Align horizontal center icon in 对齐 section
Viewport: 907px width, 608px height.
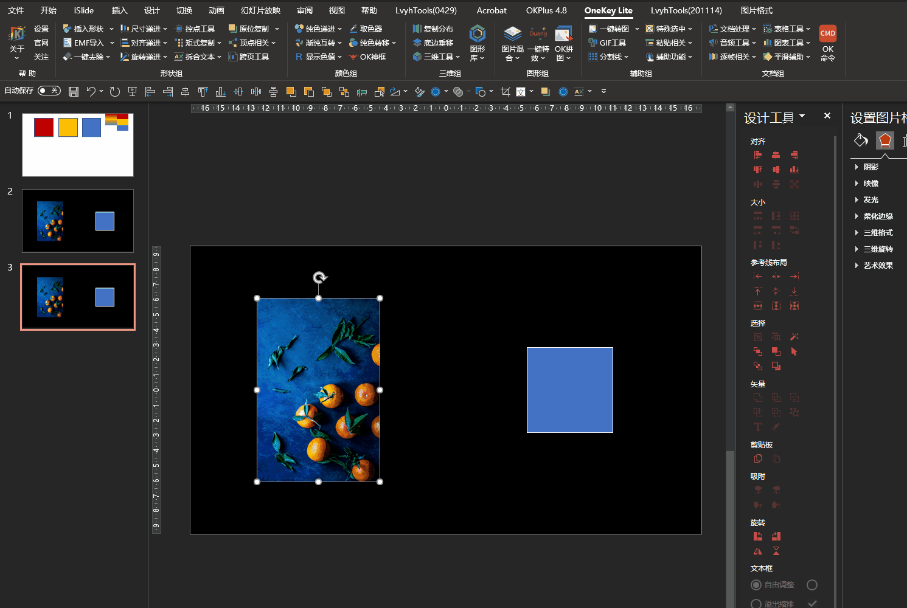coord(776,155)
